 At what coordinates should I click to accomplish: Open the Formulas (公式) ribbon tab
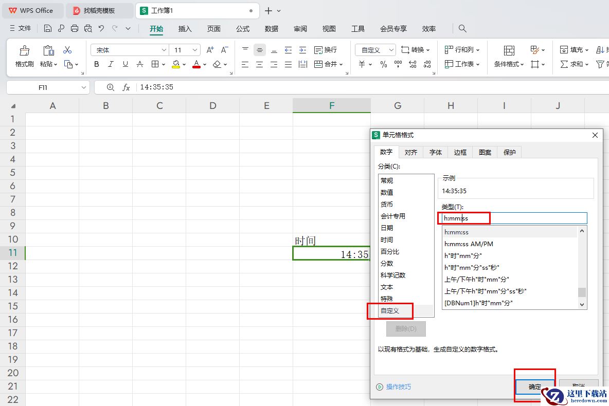[x=243, y=29]
